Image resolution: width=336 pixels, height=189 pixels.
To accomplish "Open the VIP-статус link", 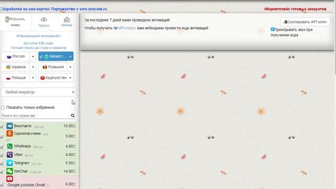I will click(x=125, y=28).
